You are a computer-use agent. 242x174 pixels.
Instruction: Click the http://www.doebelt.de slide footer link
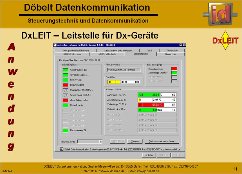(109, 171)
